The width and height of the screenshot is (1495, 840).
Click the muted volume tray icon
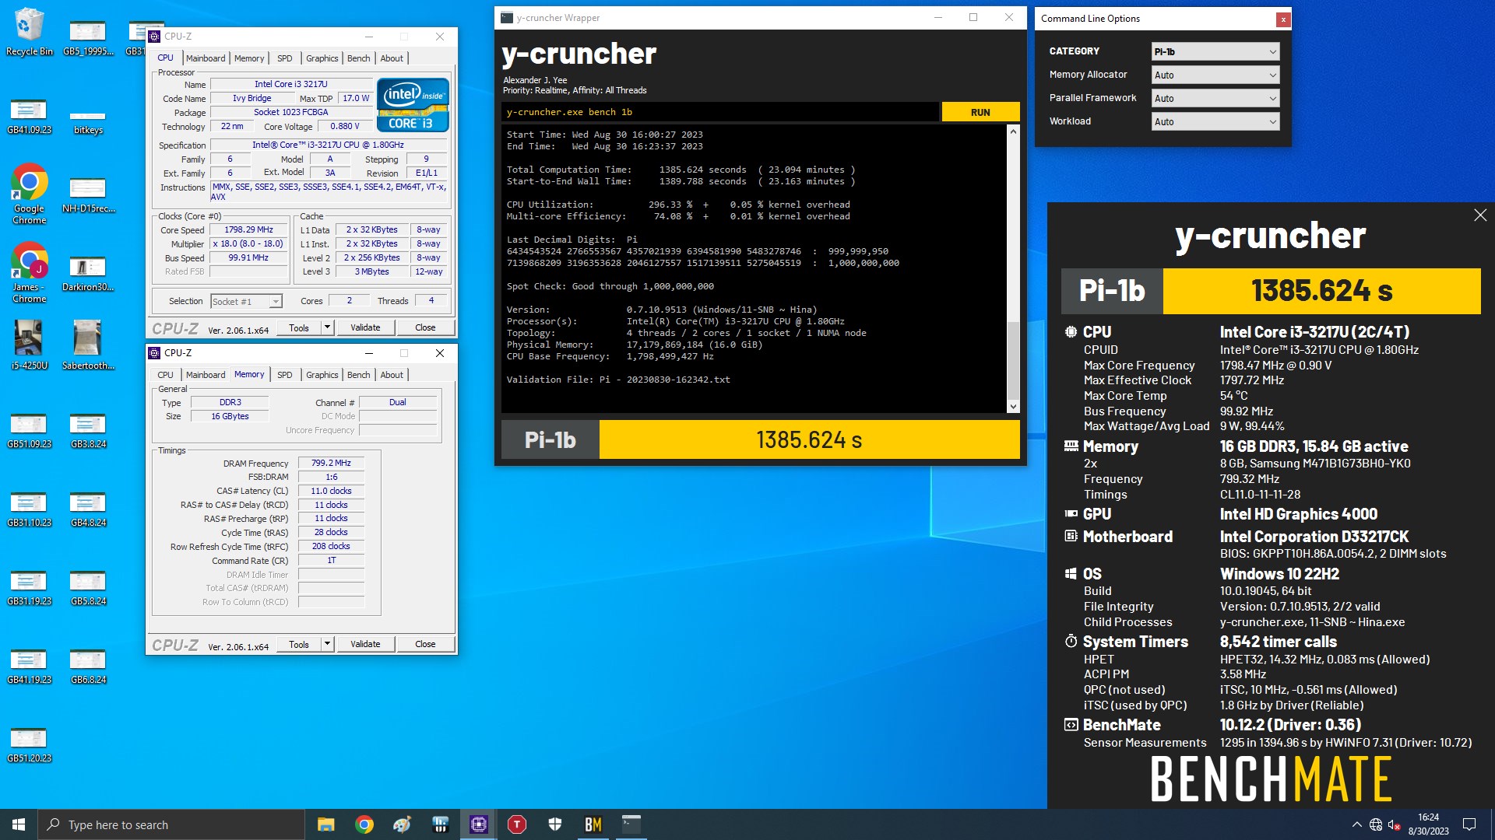pyautogui.click(x=1395, y=824)
